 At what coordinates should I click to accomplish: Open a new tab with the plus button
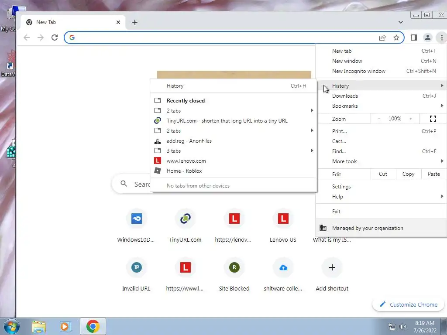[135, 22]
